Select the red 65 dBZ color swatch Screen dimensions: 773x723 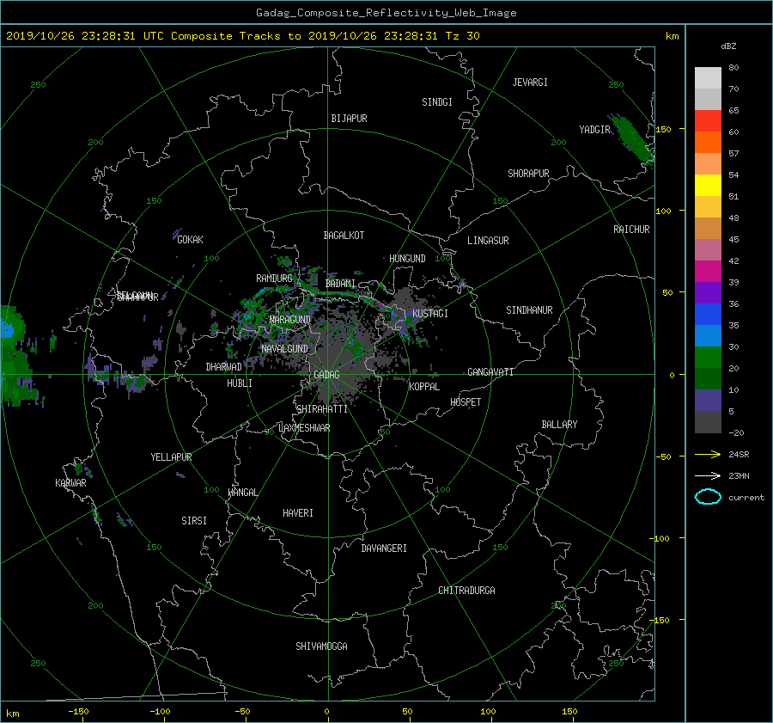pos(708,120)
